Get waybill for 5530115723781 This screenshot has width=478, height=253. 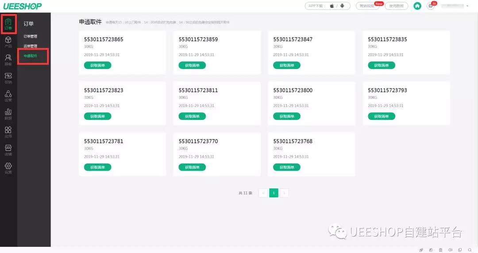click(97, 167)
